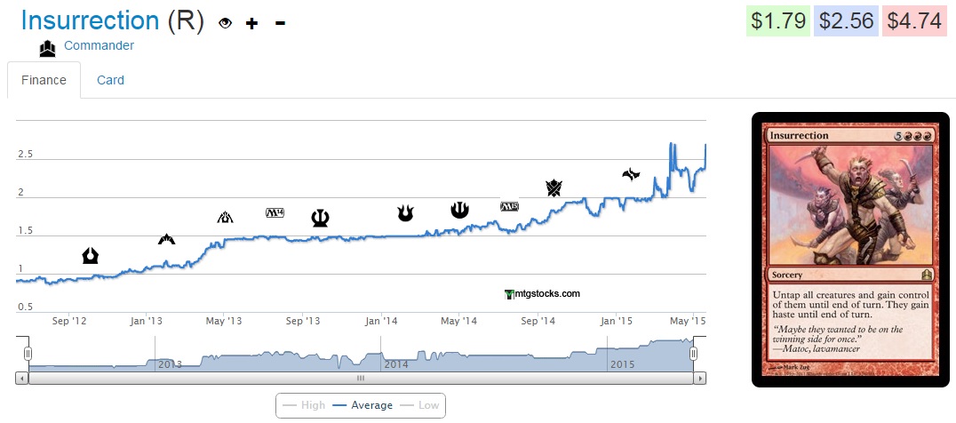
Task: Click the M15 set symbol marker
Action: 509,206
